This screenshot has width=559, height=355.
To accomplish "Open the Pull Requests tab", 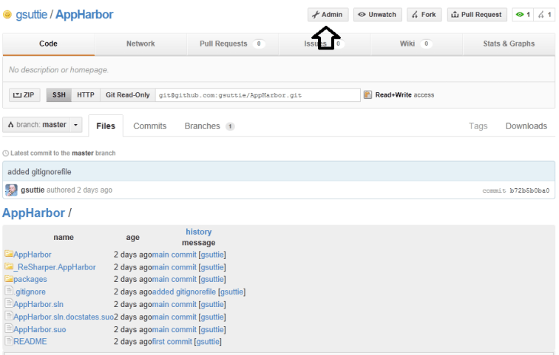I will (232, 44).
